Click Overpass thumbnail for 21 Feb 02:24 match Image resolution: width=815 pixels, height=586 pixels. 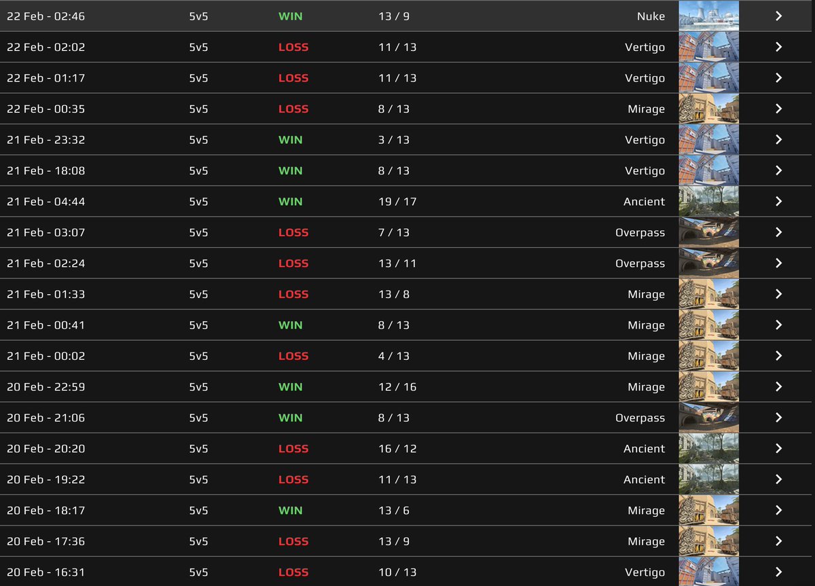click(x=708, y=263)
